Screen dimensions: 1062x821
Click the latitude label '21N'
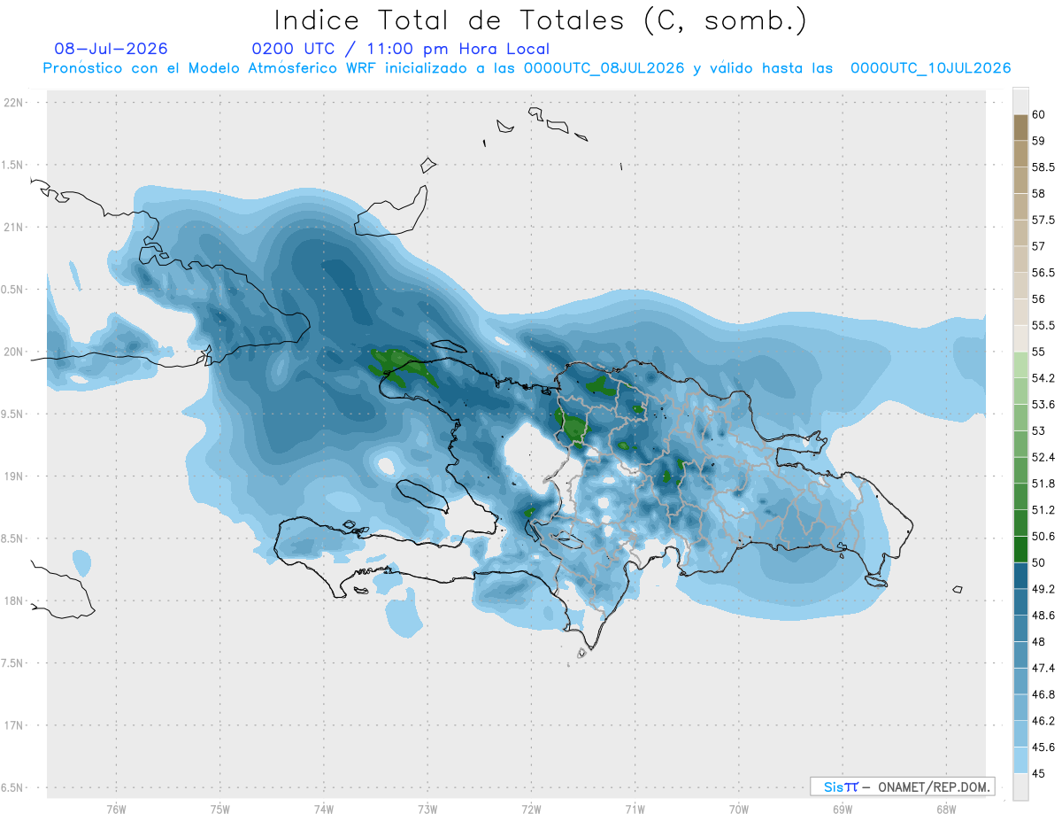point(13,228)
